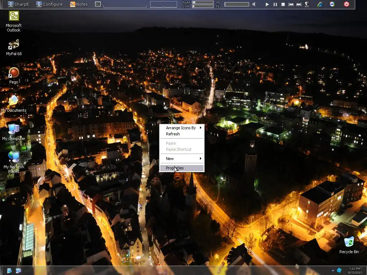Expand the Arrange Icons By submenu
This screenshot has height=275, width=367.
coord(182,128)
